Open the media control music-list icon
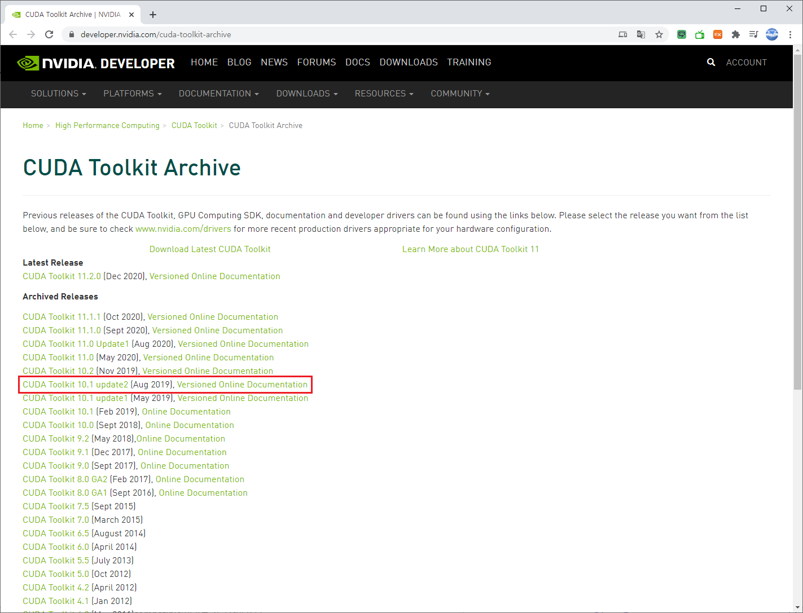The height and width of the screenshot is (613, 803). (753, 34)
